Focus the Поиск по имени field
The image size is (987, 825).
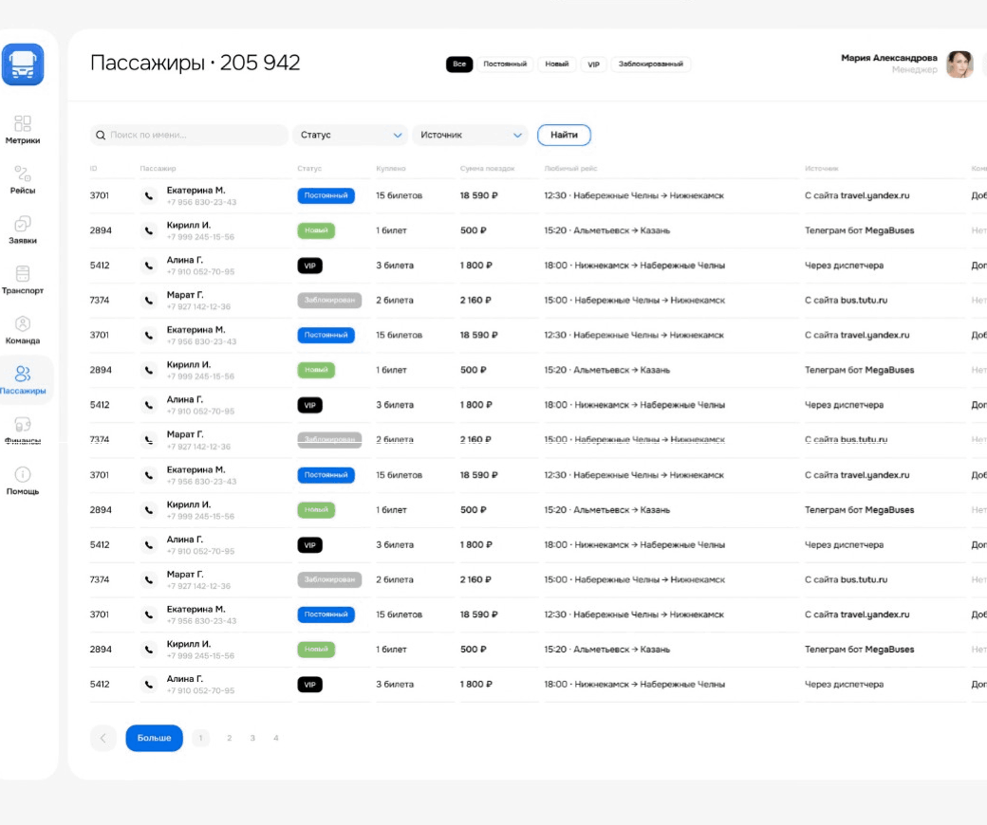click(189, 136)
